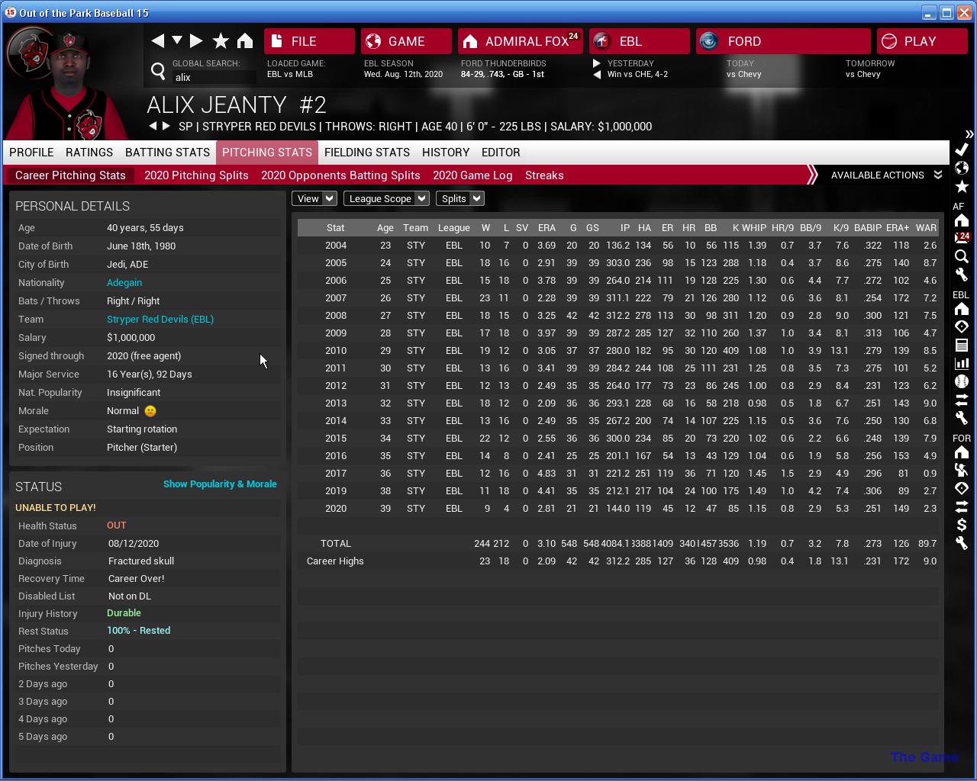The width and height of the screenshot is (977, 781).
Task: Open the Stryper Red Devils (EBL) team link
Action: pos(160,319)
